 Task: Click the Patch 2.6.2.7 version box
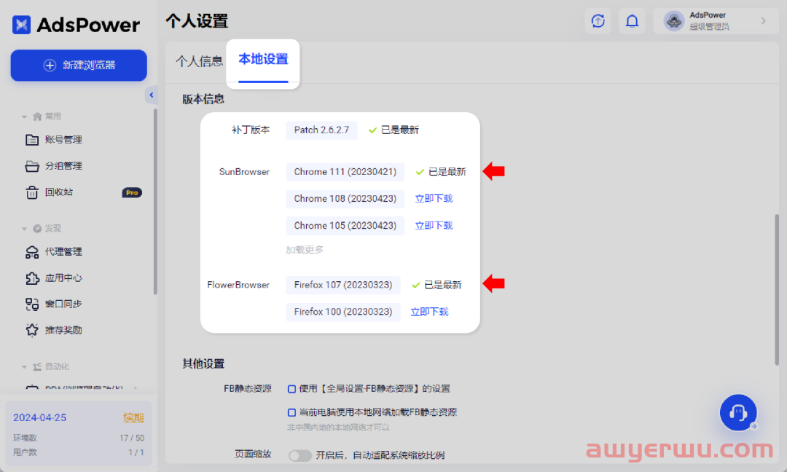[x=322, y=130]
